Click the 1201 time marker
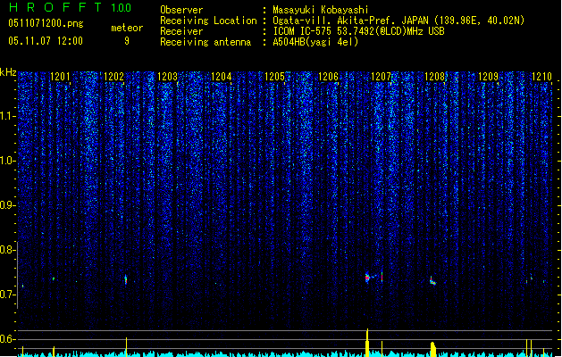Screen dimensions: 562x357 (60, 77)
